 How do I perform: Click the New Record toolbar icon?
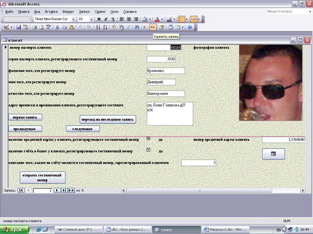[x=146, y=27]
